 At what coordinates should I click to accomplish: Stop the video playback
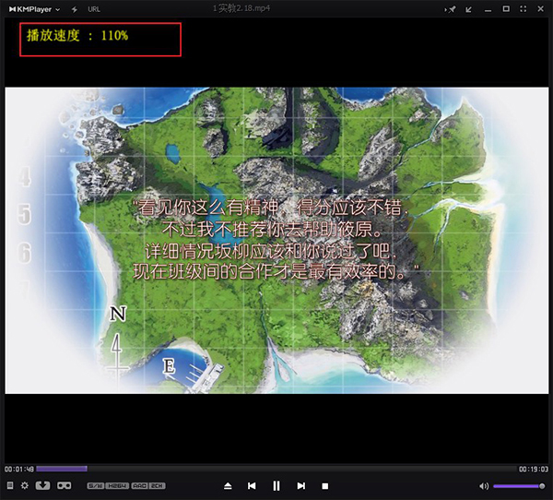tap(324, 485)
